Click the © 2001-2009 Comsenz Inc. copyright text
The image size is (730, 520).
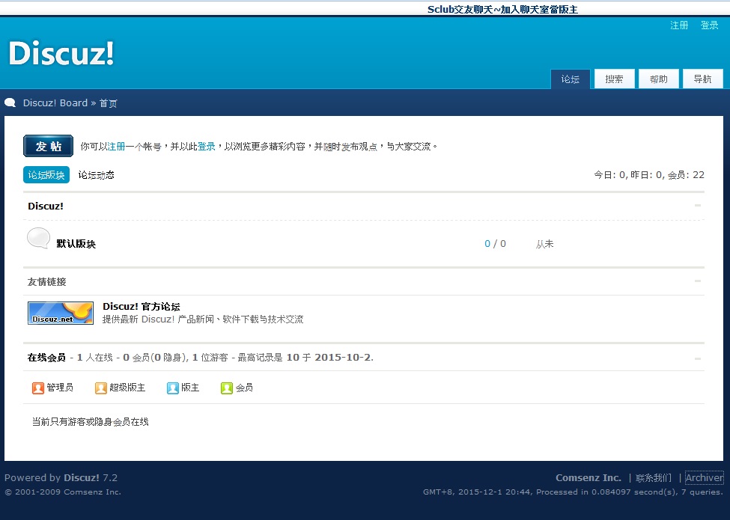coord(63,492)
